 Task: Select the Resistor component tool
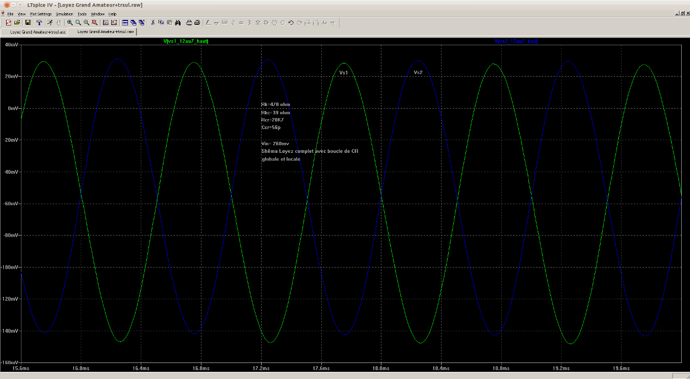233,23
